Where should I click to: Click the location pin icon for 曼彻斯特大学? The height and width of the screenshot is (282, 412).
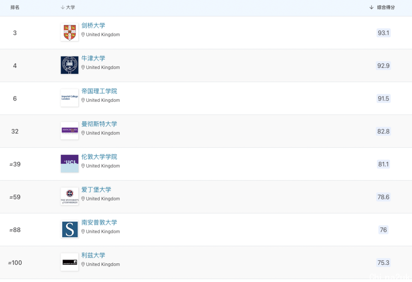[x=83, y=133]
